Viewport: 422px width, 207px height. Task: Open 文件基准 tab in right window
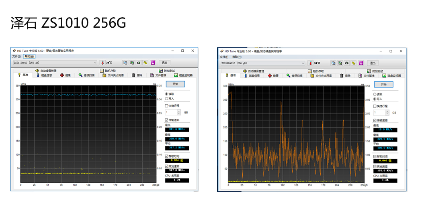[367, 76]
